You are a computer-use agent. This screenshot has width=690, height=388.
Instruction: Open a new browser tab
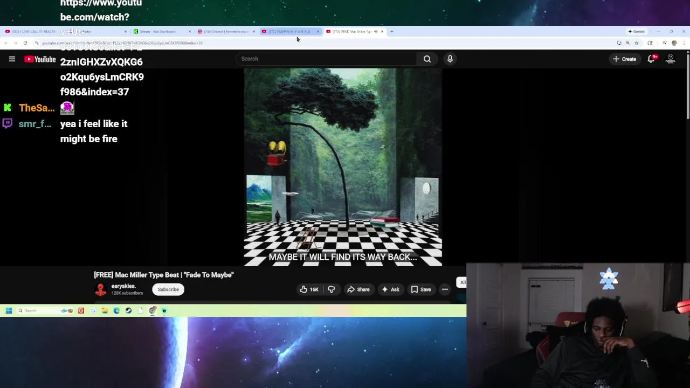coord(392,31)
